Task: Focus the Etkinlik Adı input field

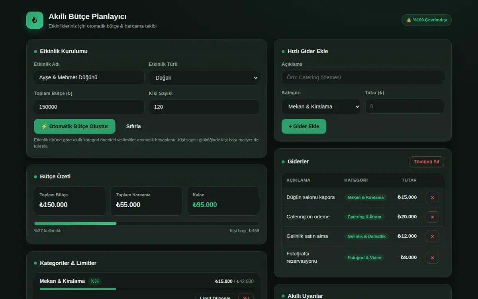Action: [x=89, y=77]
